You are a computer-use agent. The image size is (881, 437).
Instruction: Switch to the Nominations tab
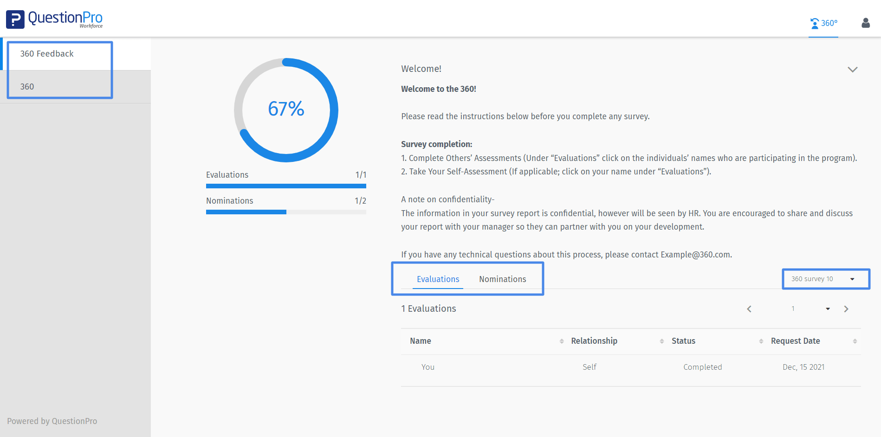(x=502, y=279)
